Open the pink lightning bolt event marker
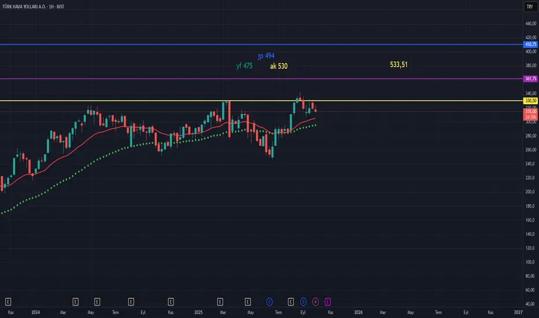539x318 pixels. tap(315, 302)
